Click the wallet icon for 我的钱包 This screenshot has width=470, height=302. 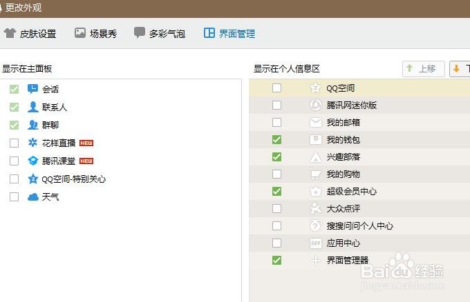click(315, 140)
